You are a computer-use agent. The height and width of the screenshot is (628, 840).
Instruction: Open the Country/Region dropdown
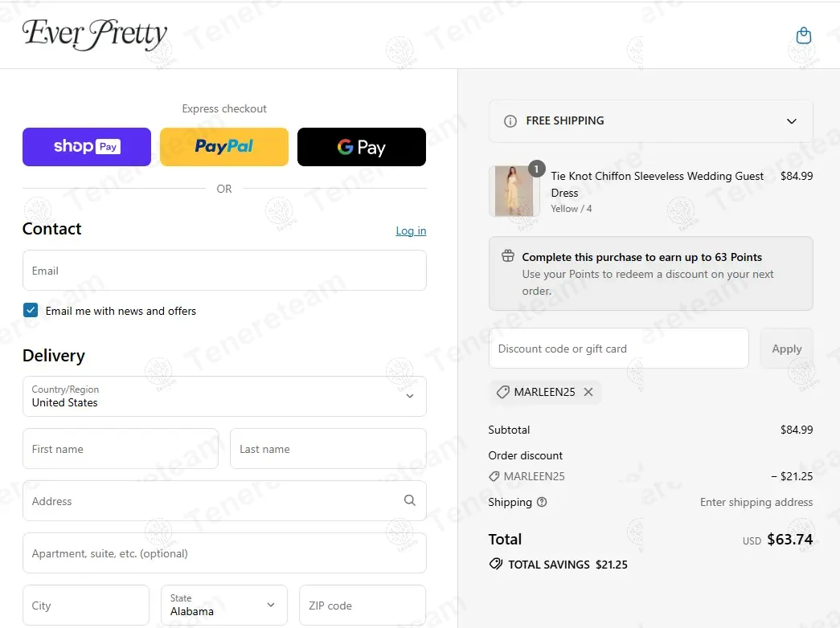click(x=224, y=396)
